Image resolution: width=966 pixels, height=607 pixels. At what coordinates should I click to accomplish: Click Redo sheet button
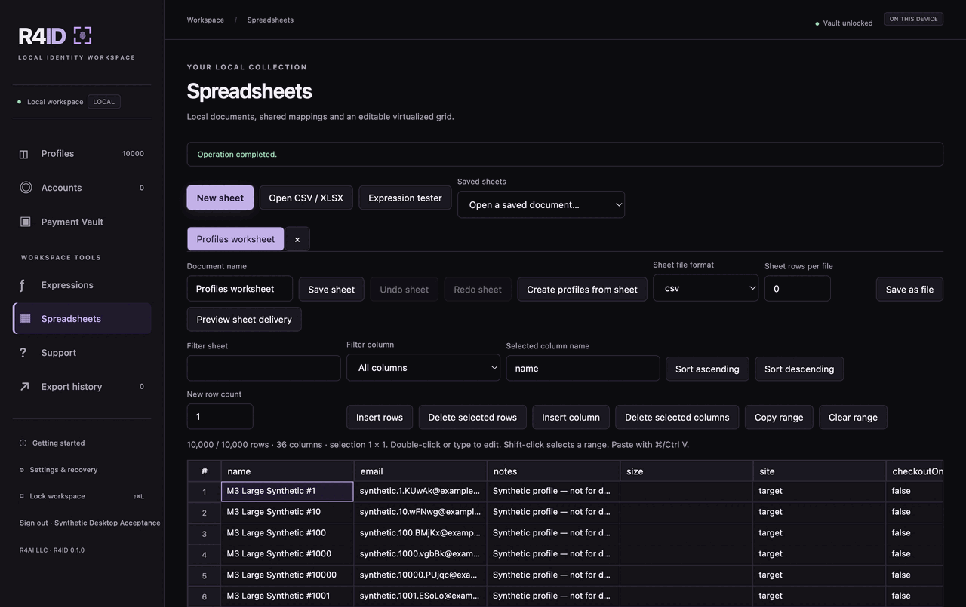tap(478, 290)
